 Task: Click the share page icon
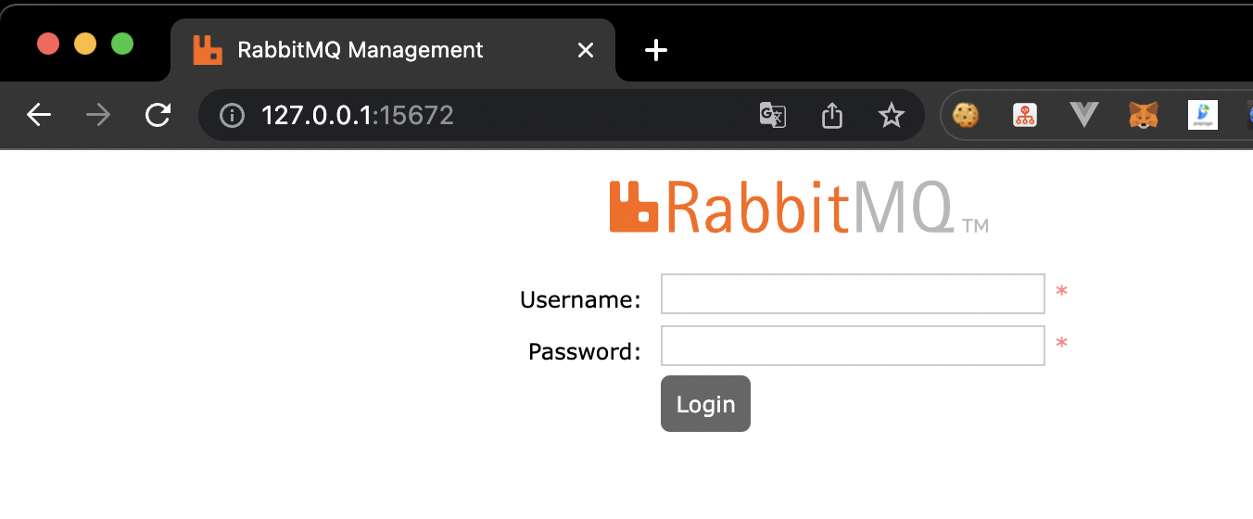pyautogui.click(x=832, y=115)
